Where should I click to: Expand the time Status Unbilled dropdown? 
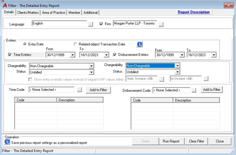point(91,72)
